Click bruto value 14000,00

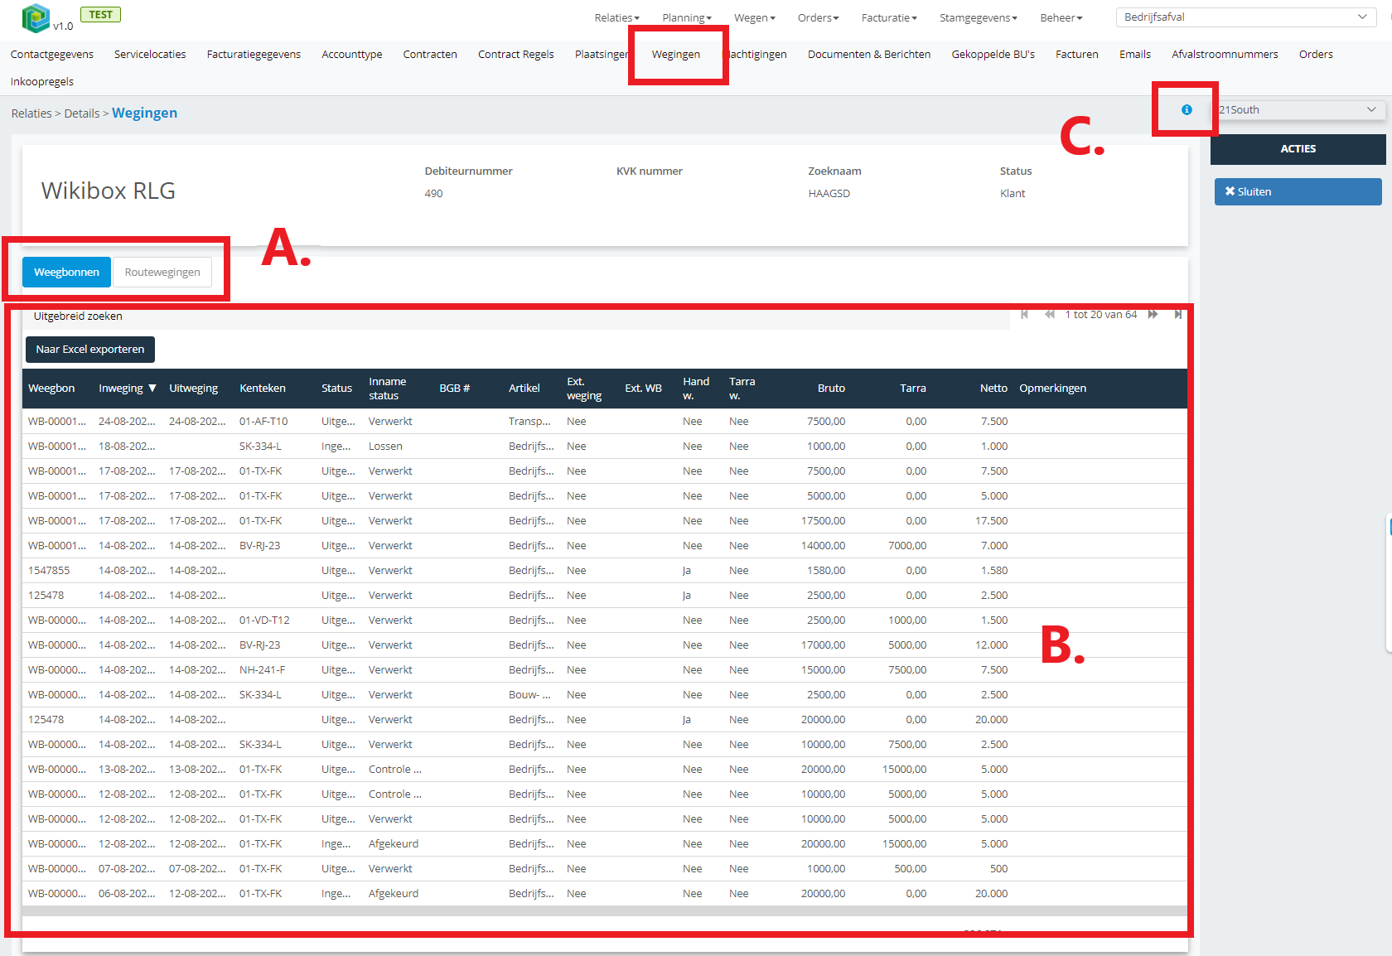tap(823, 545)
